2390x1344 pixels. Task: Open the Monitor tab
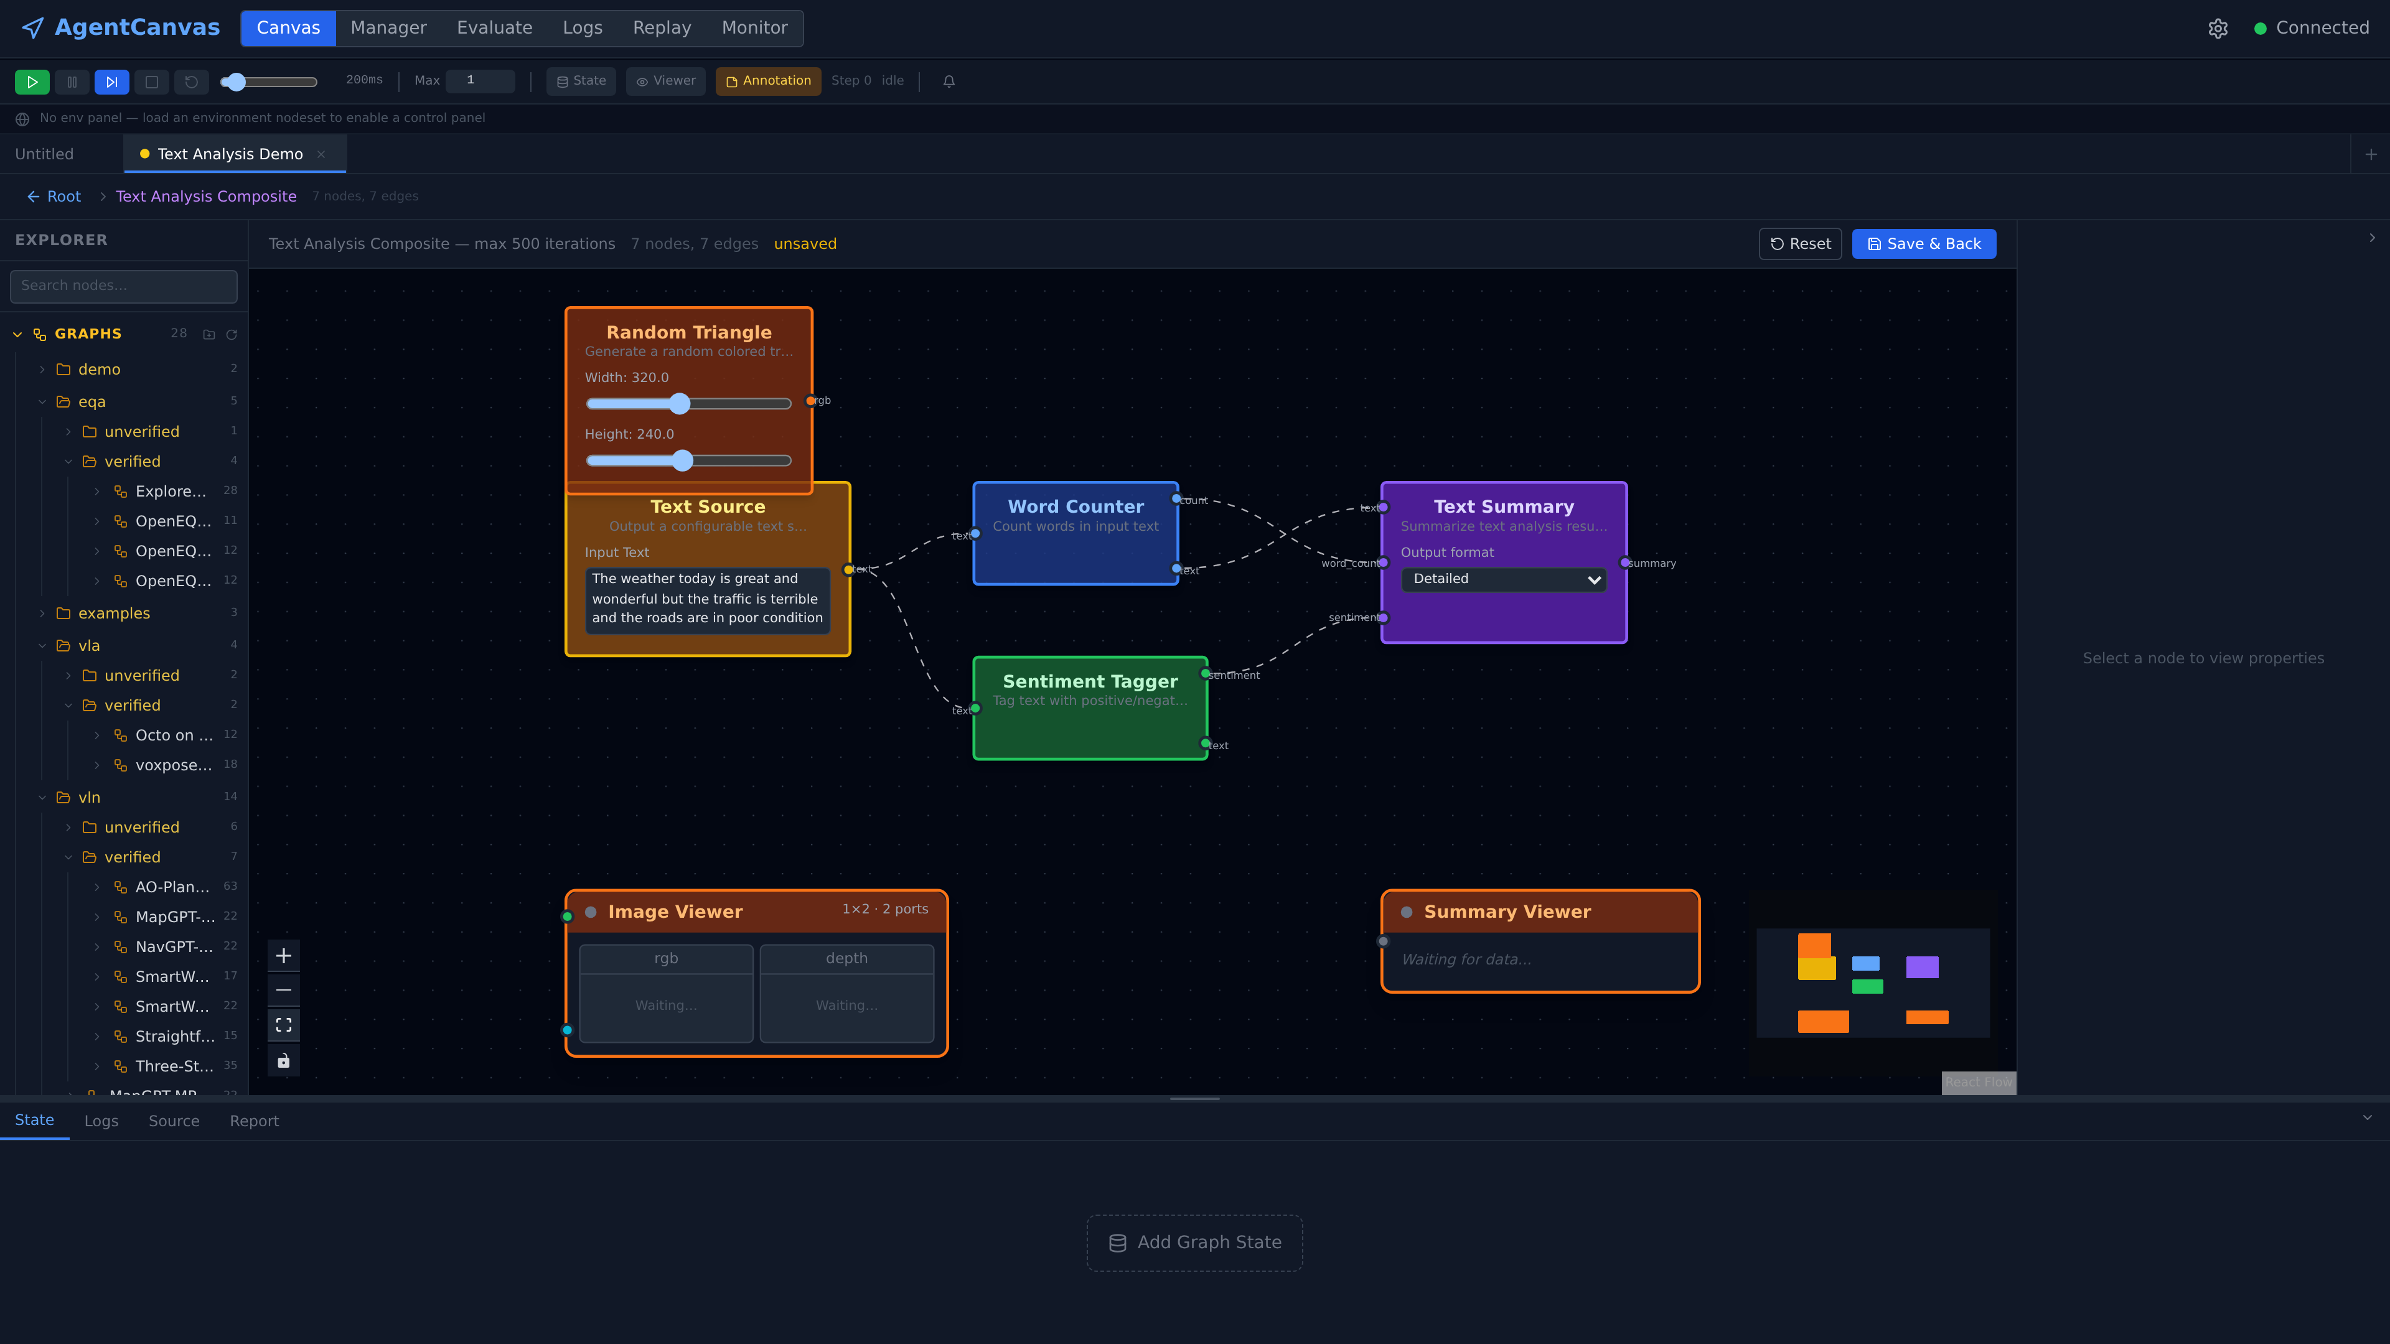click(754, 28)
